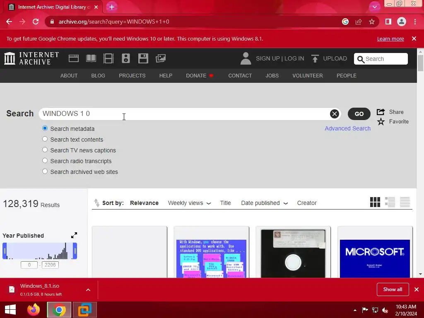Open new browser tab

coord(112,7)
